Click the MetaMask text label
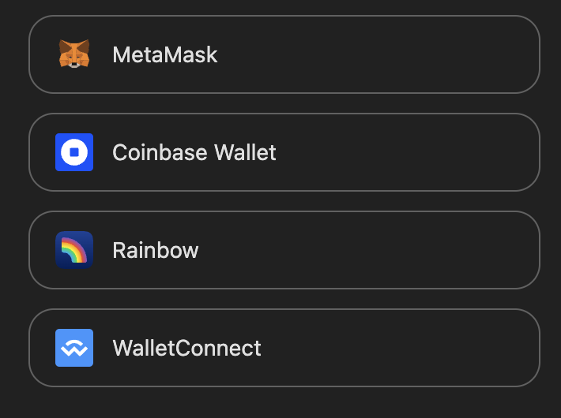This screenshot has width=561, height=418. [x=165, y=54]
